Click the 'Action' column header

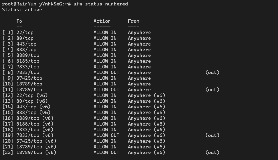[x=102, y=21]
